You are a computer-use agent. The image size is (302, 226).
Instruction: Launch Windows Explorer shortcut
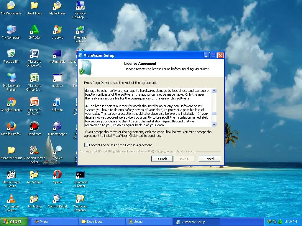pos(80,203)
